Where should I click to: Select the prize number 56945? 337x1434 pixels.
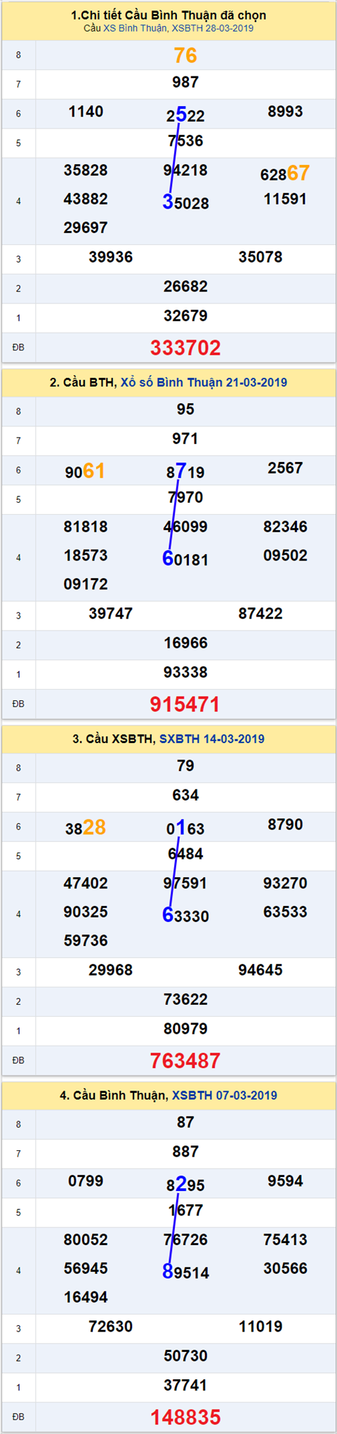pyautogui.click(x=86, y=1269)
